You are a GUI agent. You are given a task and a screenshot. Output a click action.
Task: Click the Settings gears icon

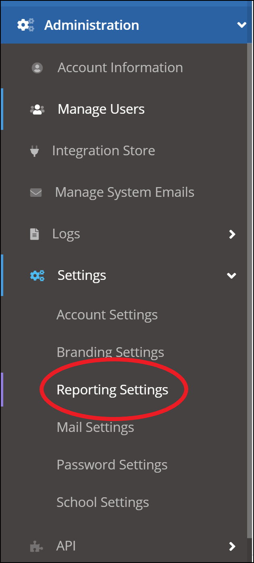coord(37,275)
